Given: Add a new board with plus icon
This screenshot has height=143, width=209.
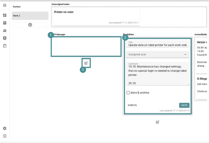Looking at the screenshot, I should tap(30, 25).
